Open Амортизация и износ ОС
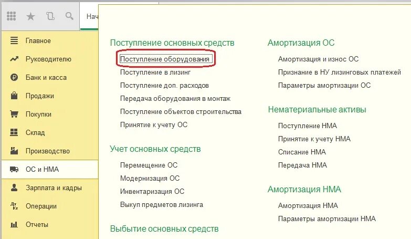This screenshot has width=411, height=239. tap(318, 59)
